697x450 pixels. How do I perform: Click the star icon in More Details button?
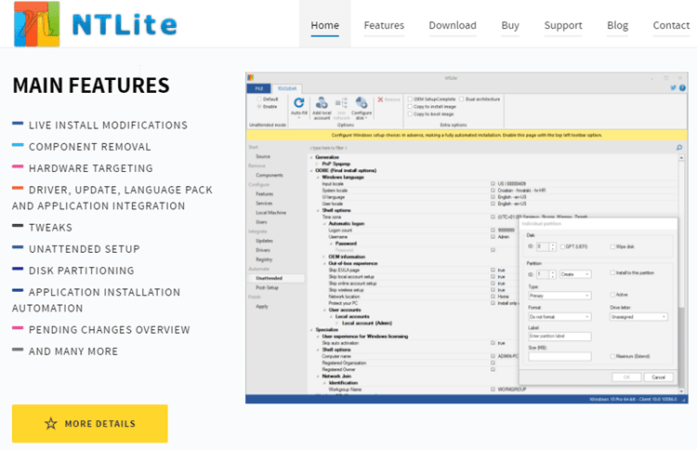[51, 424]
